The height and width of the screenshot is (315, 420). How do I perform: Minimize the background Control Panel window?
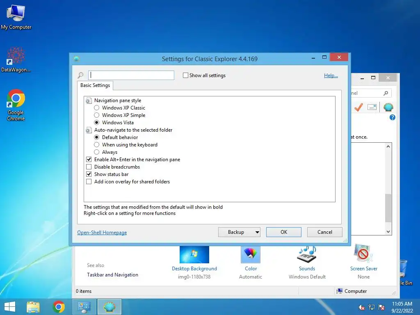click(x=362, y=78)
